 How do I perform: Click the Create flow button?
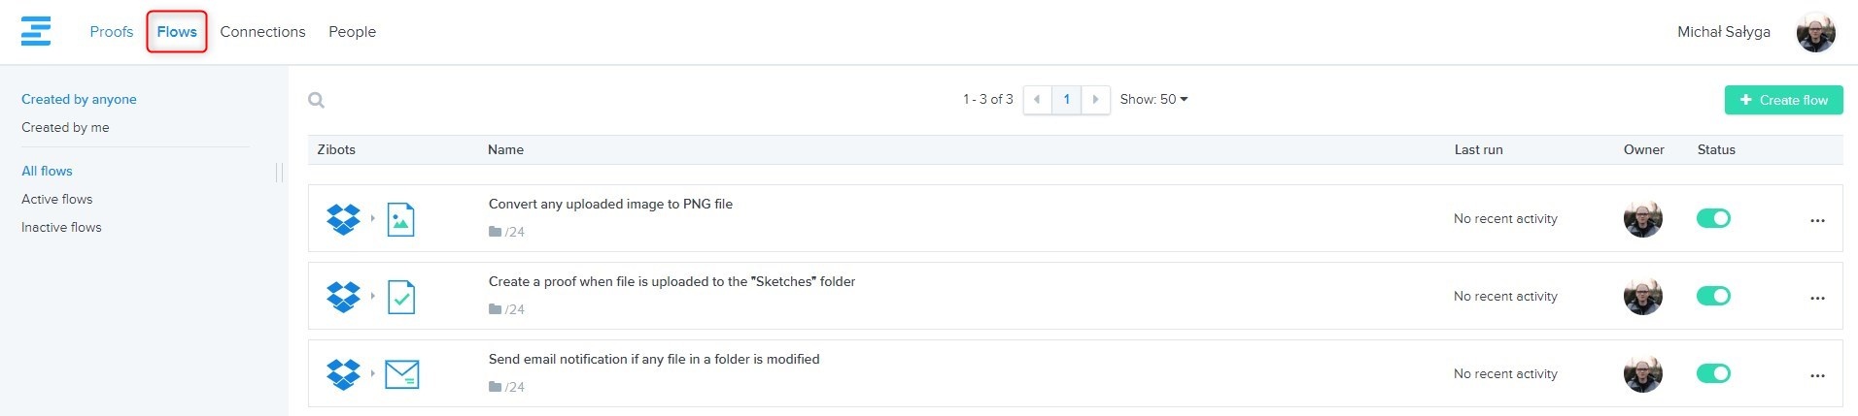[1783, 100]
